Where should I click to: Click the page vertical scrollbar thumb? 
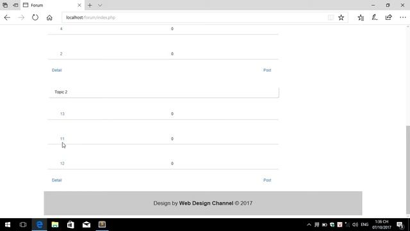(407, 169)
